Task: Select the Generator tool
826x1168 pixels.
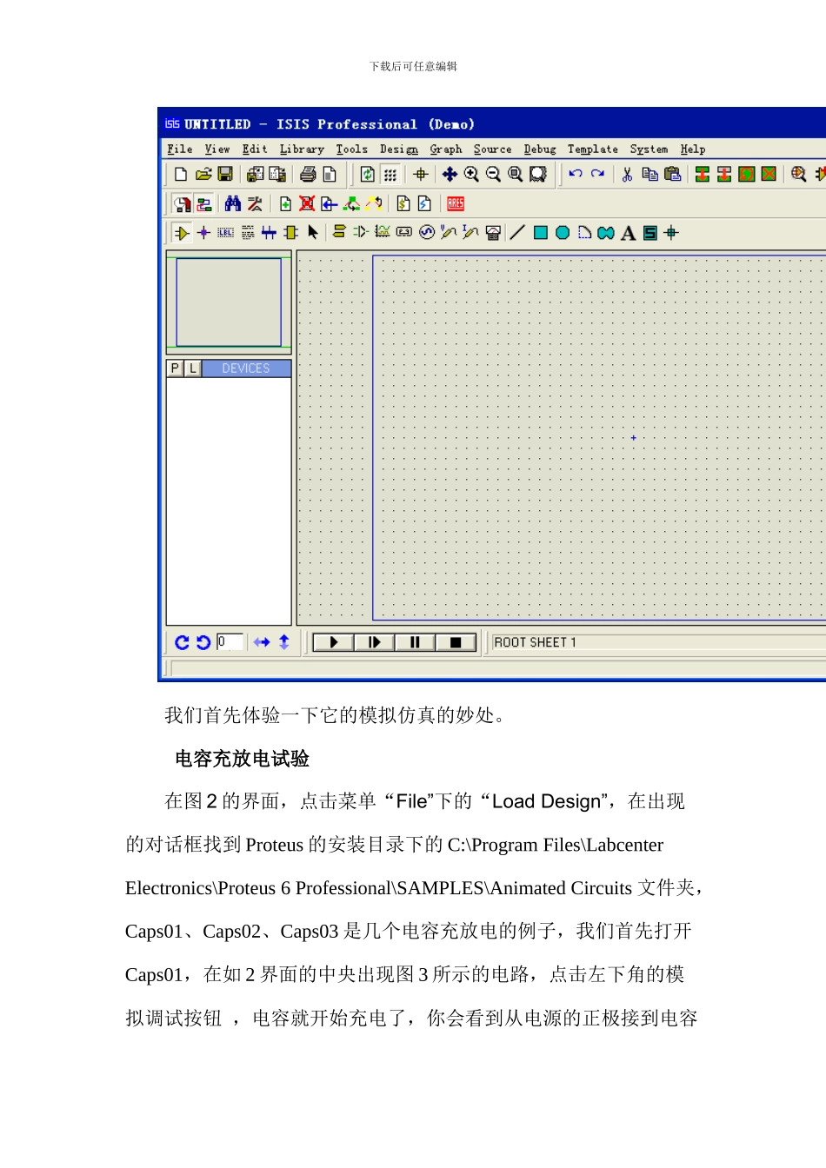Action: pyautogui.click(x=427, y=232)
